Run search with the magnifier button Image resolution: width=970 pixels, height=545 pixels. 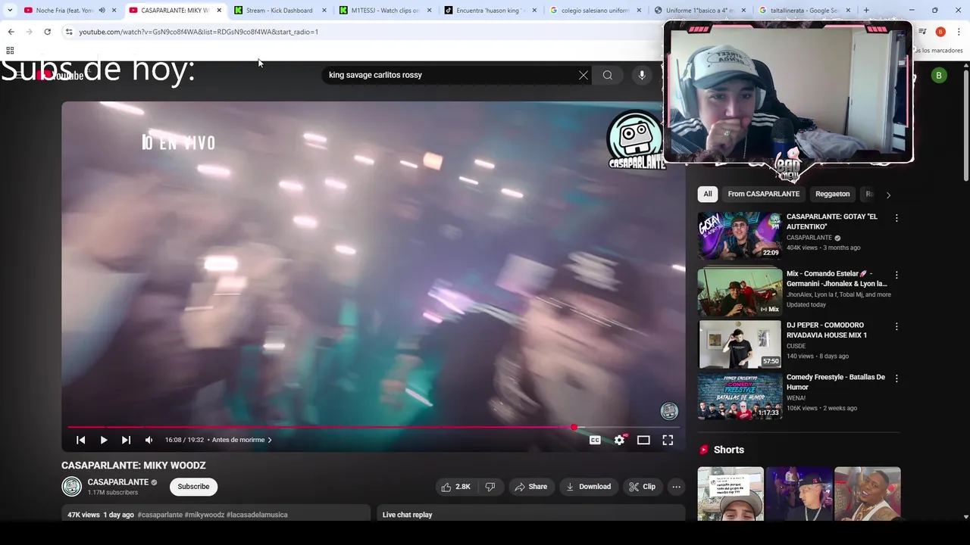pyautogui.click(x=608, y=75)
